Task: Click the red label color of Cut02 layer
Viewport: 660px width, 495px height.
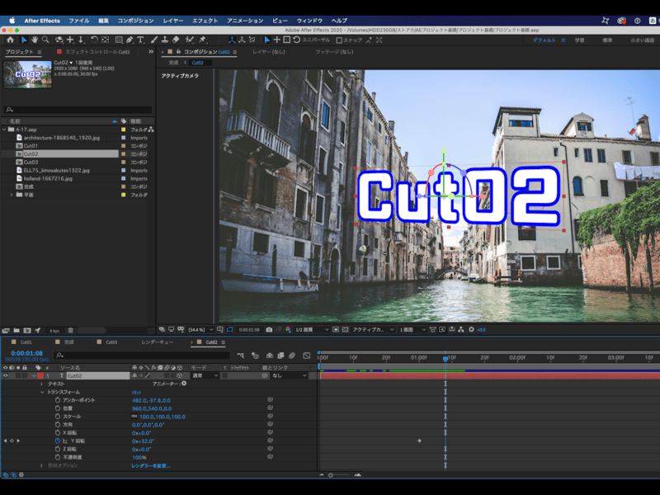Action: click(40, 375)
